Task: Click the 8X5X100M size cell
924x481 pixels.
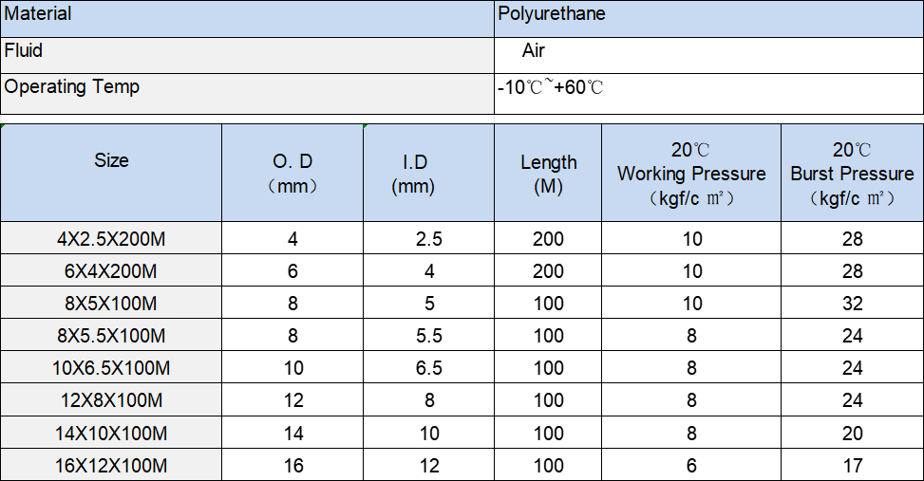Action: [x=111, y=304]
